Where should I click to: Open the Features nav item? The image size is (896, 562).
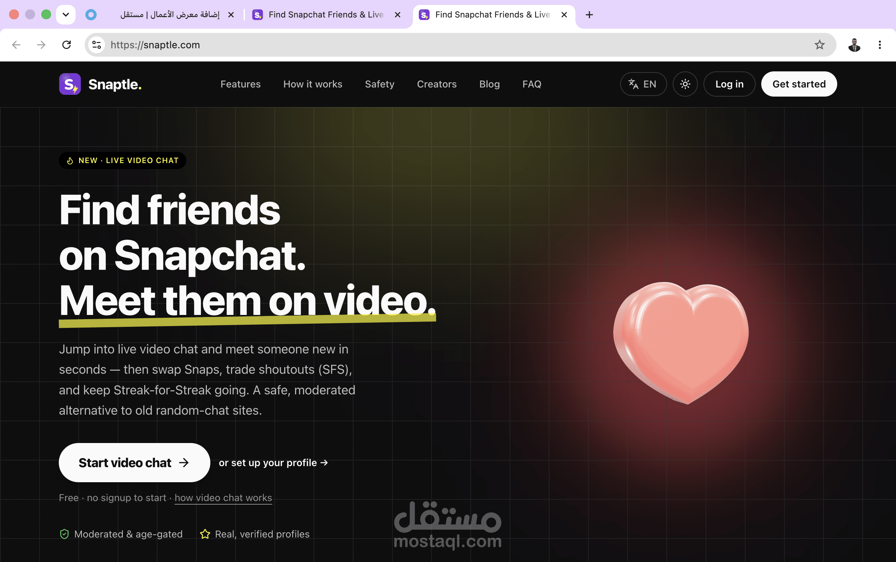pos(240,84)
